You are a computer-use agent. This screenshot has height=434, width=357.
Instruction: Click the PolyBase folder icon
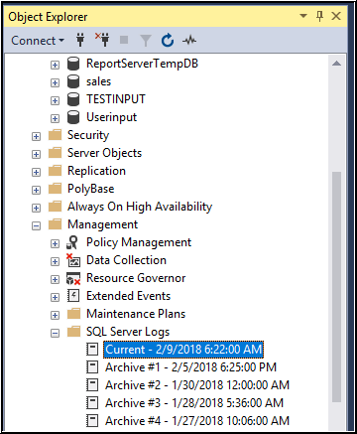click(x=55, y=189)
